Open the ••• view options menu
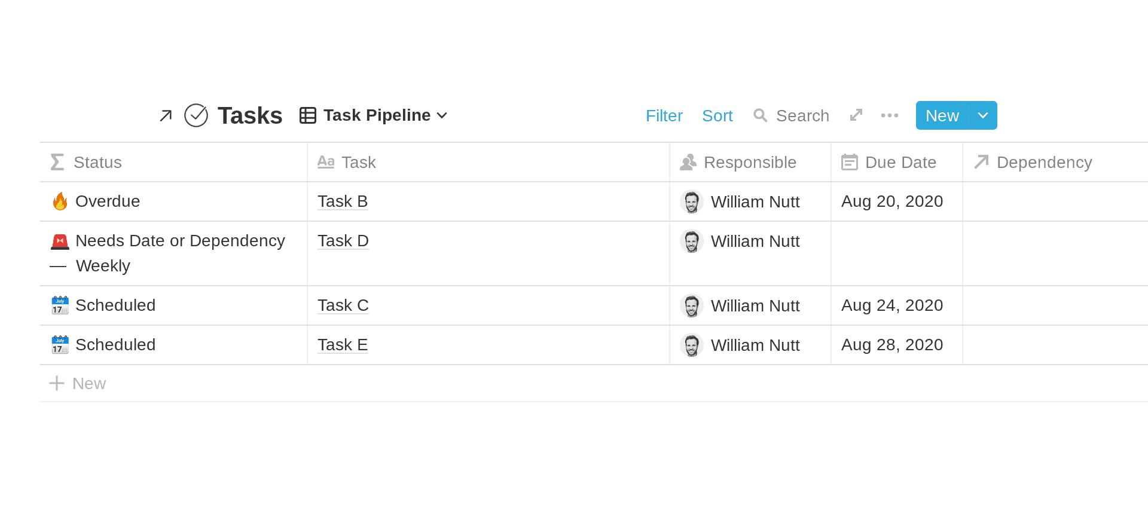1148x520 pixels. click(889, 115)
